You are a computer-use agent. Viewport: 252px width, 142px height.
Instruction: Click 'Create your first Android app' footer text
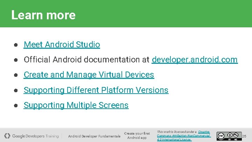pos(137,136)
